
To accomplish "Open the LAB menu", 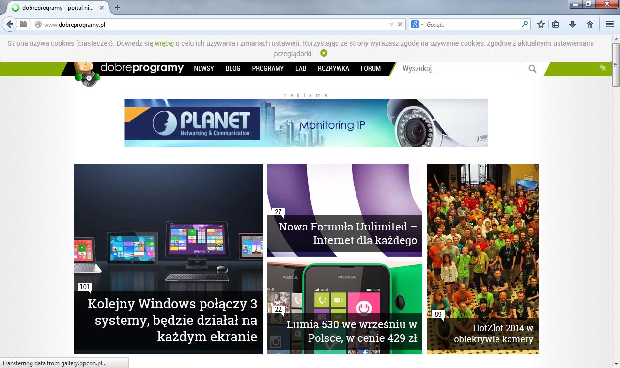I will (301, 69).
